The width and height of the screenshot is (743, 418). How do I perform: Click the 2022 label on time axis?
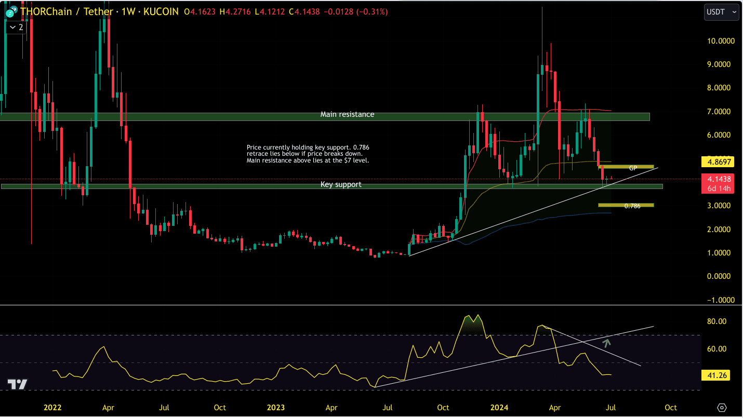click(52, 408)
